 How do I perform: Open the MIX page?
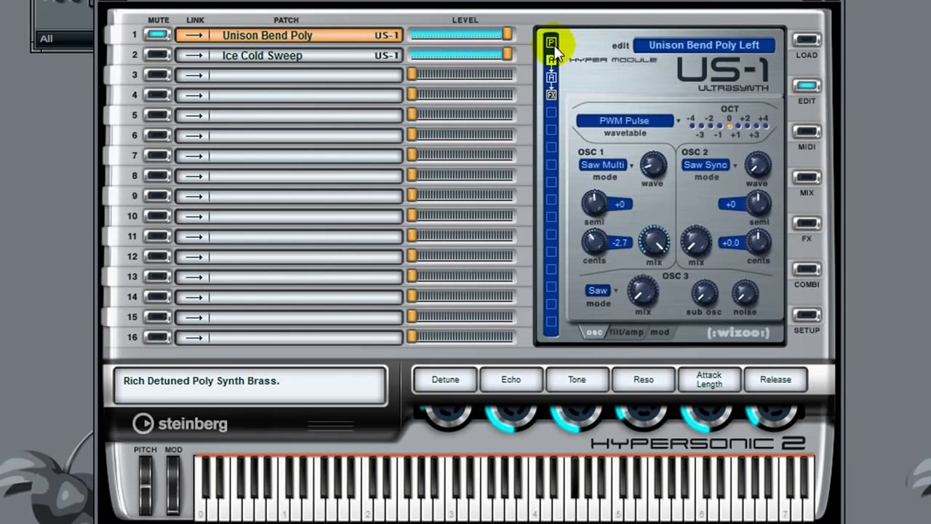[x=806, y=178]
